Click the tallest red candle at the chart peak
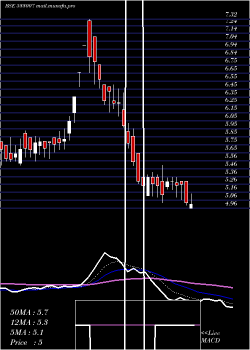The image size is (250, 350). click(89, 38)
